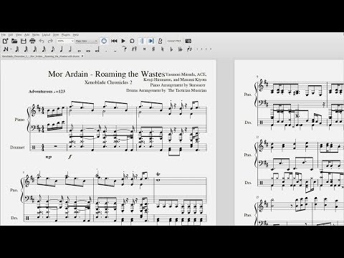
Task: Select 'Piano Arrangement by' credit text
Action: tap(169, 85)
